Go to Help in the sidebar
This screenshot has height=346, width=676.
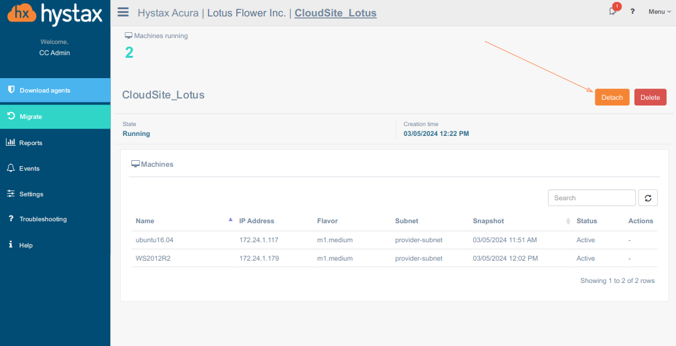point(26,245)
